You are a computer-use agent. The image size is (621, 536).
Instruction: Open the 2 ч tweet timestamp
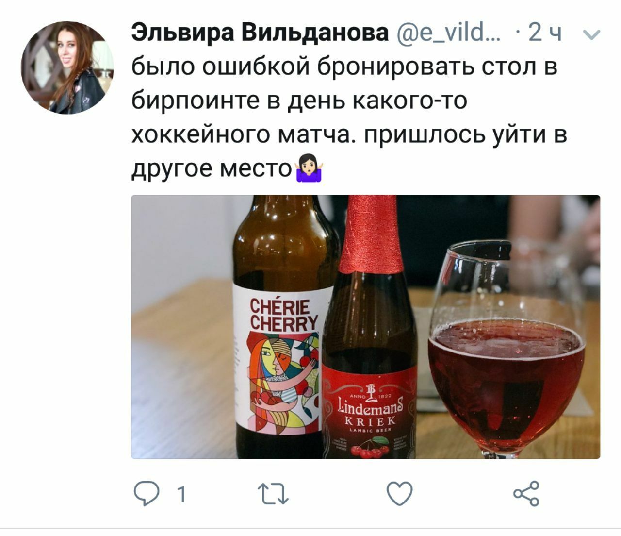coord(545,33)
